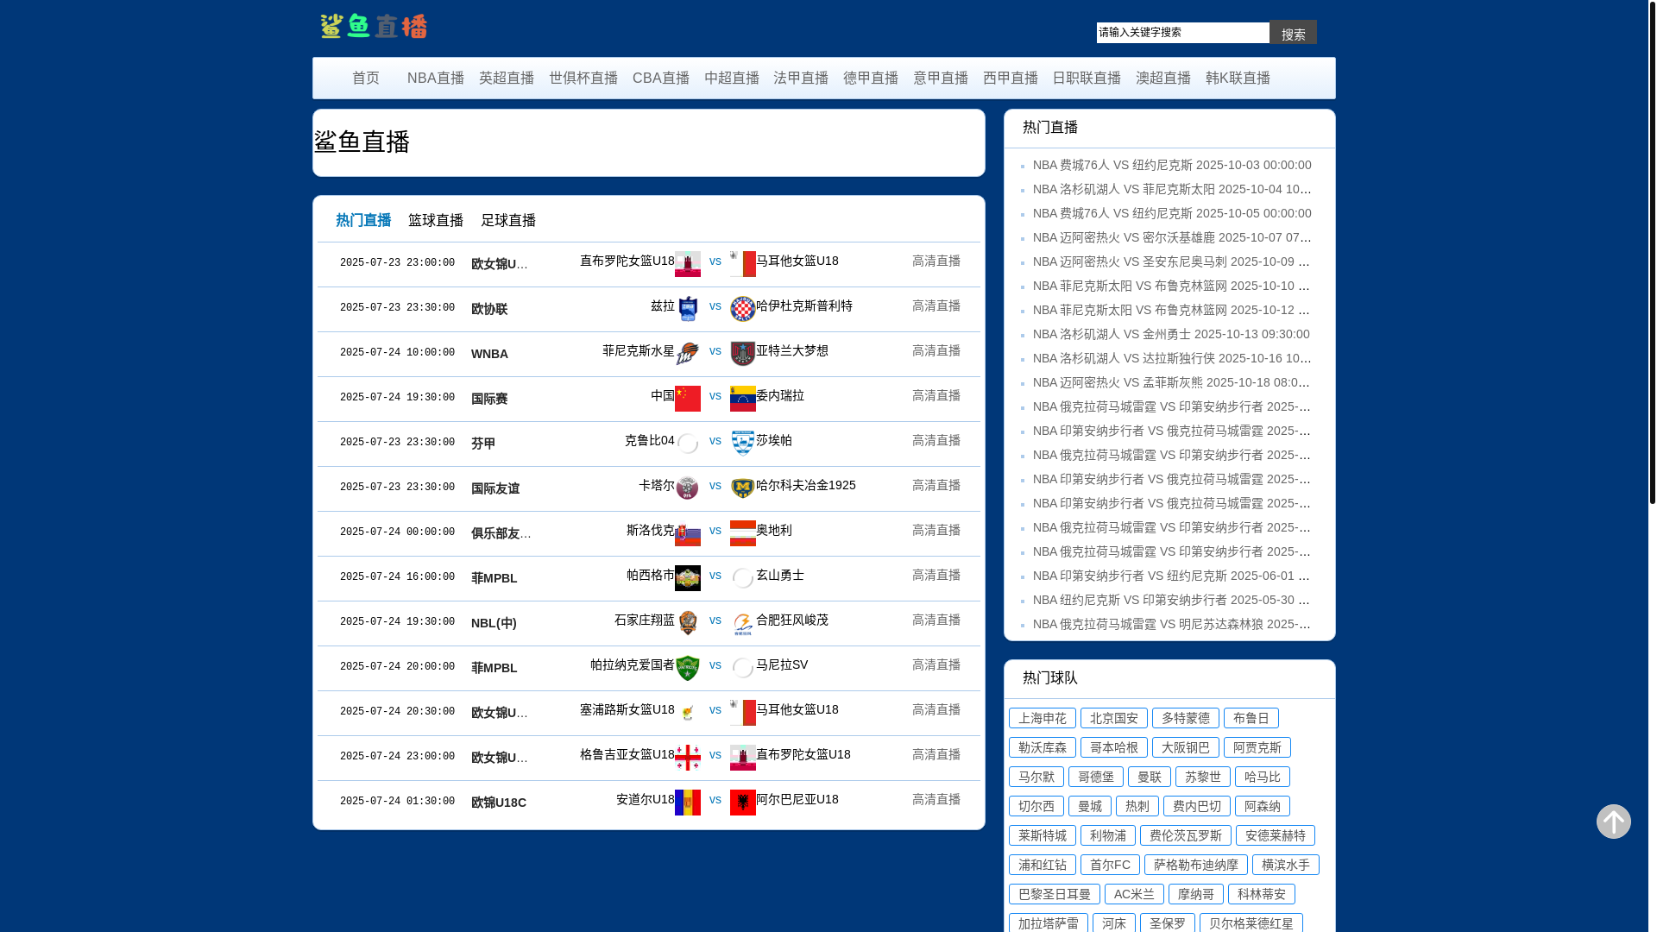
Task: Click the 克鲁比04 team logo
Action: [x=687, y=444]
